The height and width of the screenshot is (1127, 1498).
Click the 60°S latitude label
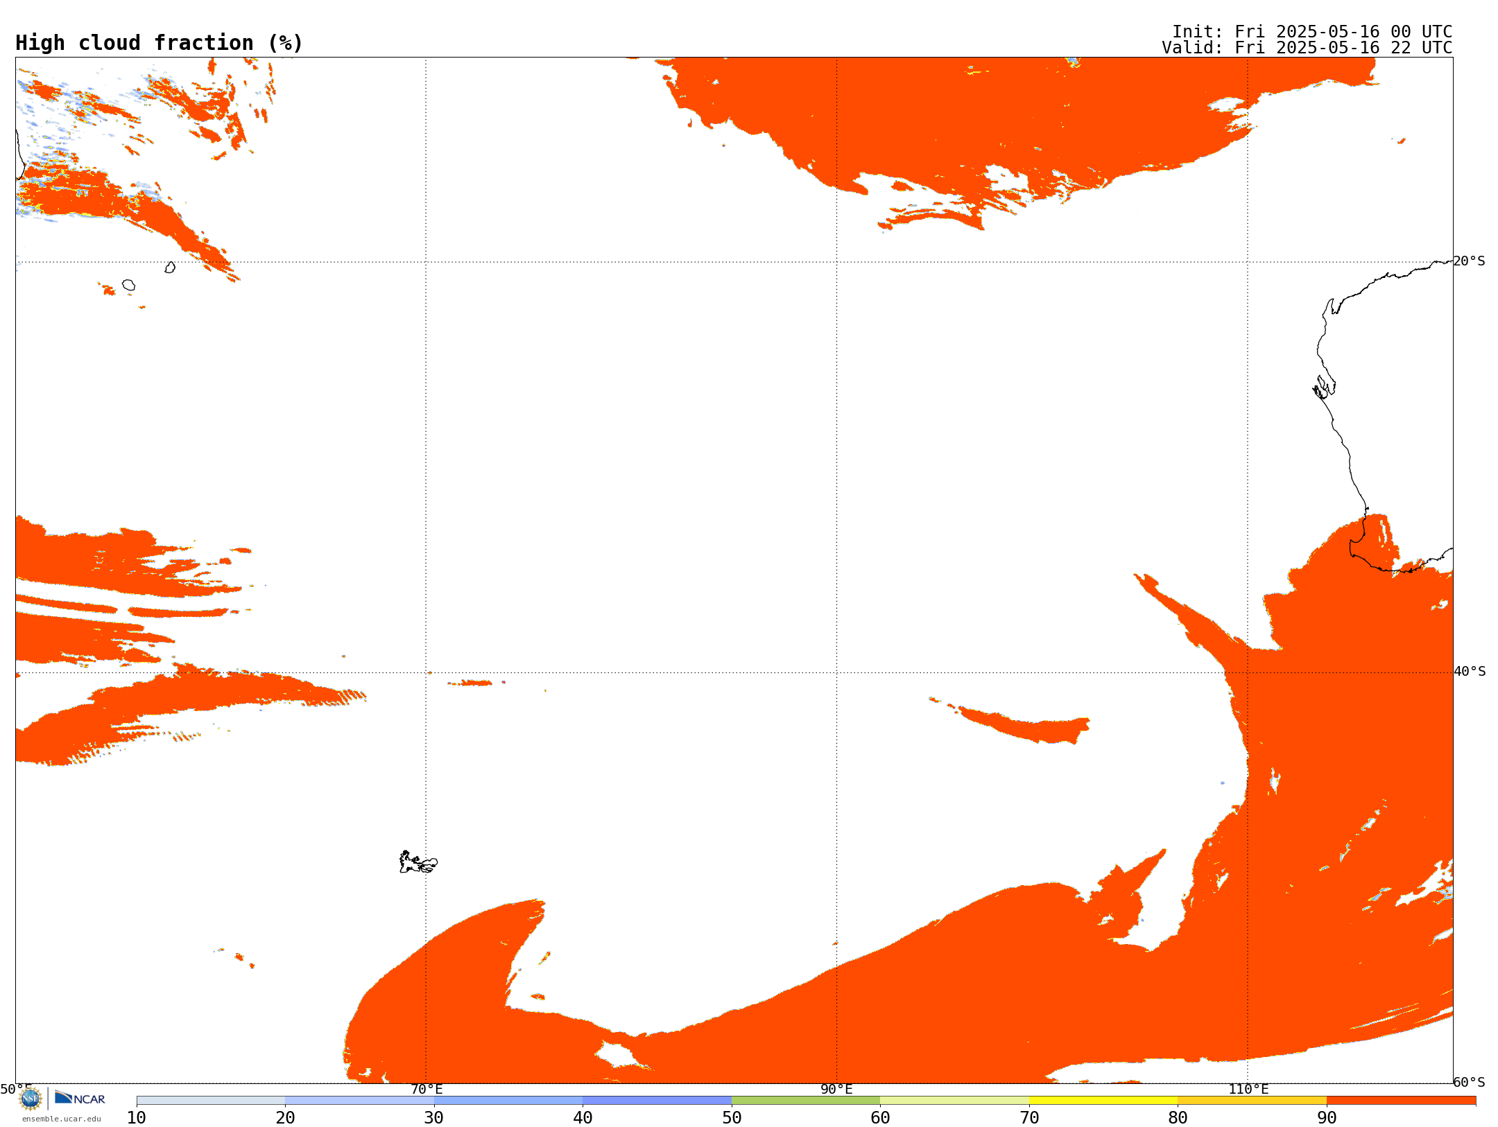point(1470,1082)
